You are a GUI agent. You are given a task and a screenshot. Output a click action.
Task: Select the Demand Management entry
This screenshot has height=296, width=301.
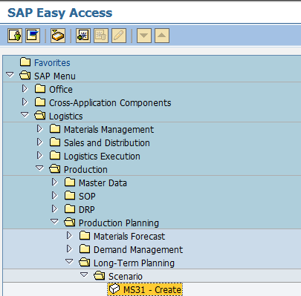pyautogui.click(x=138, y=250)
